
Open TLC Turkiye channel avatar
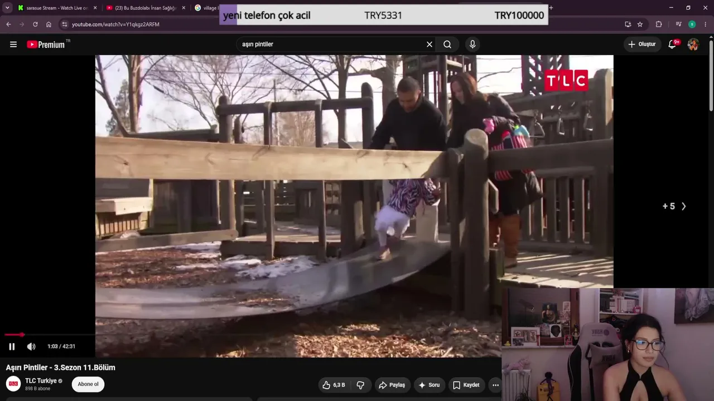tap(13, 384)
